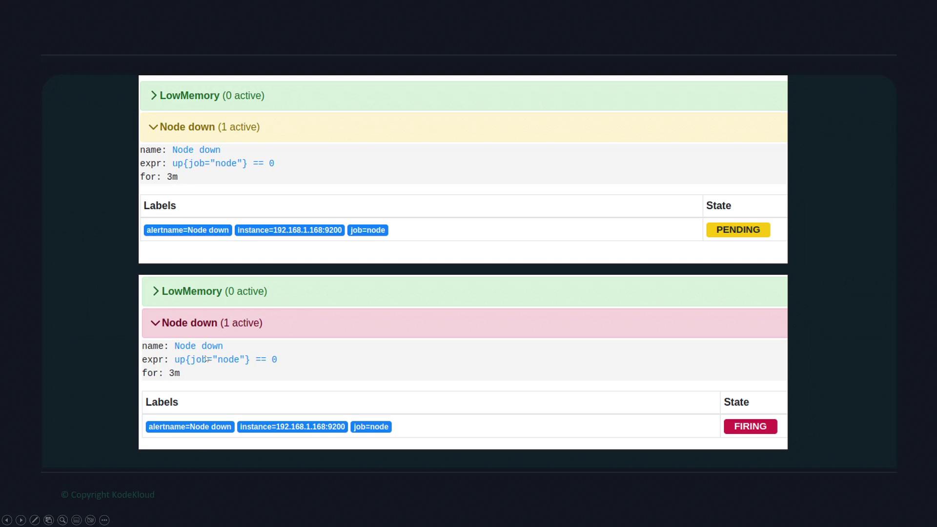This screenshot has width=937, height=527.
Task: Advance to next slide arrow
Action: click(20, 520)
